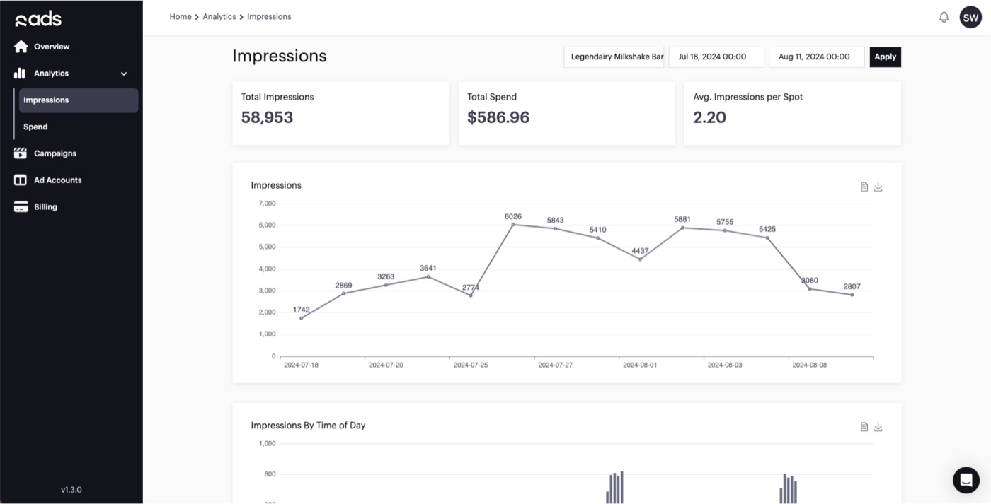This screenshot has height=504, width=991.
Task: Open the Aug 11 end date picker
Action: 816,57
